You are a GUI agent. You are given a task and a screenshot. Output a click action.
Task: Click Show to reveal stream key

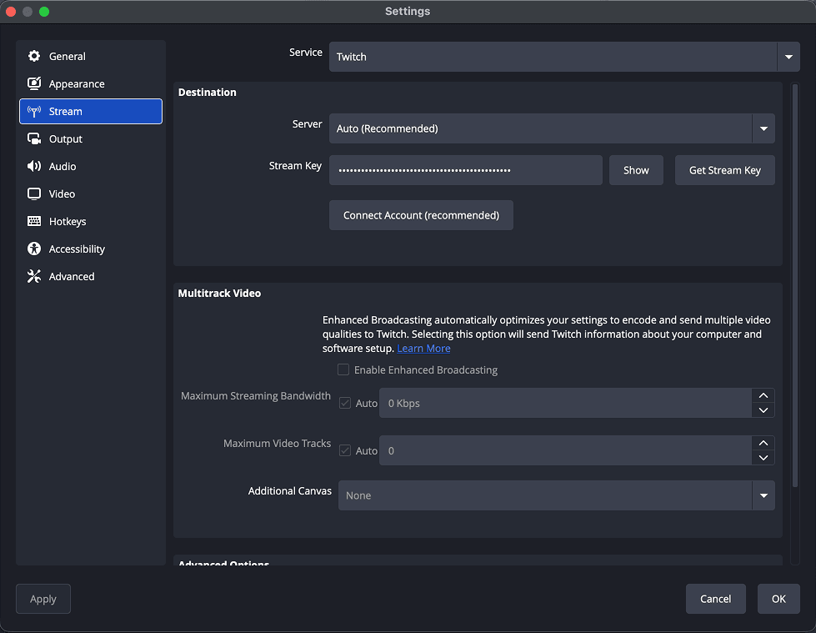[x=636, y=170]
